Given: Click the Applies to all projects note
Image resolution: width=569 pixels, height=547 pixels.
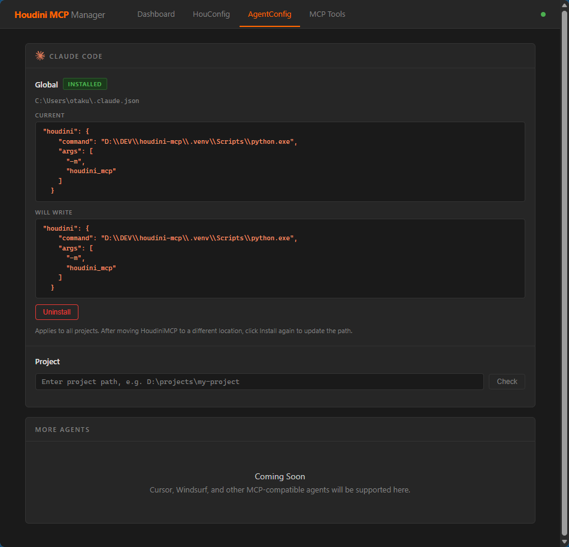Looking at the screenshot, I should coord(194,331).
